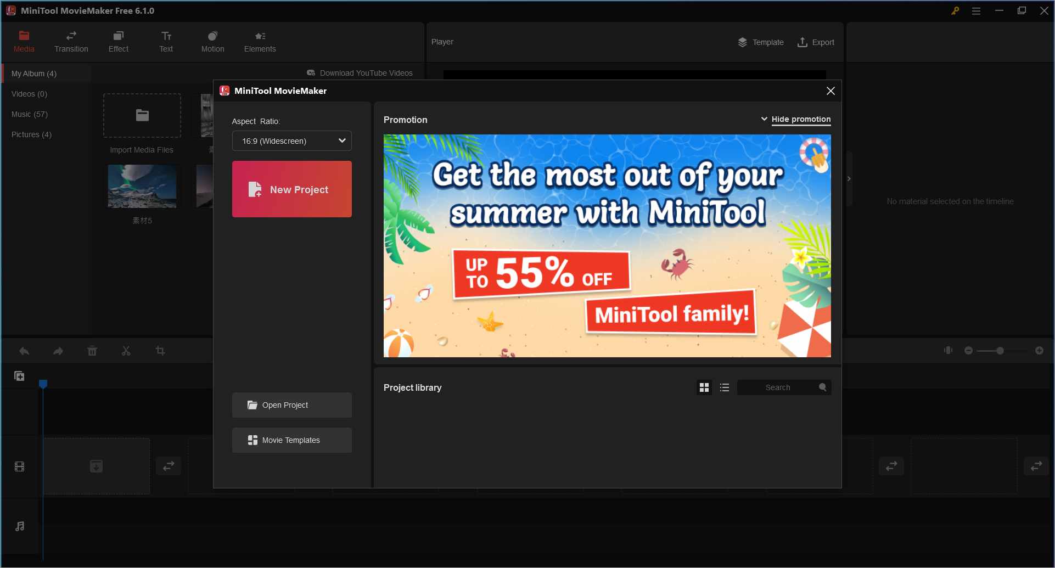Image resolution: width=1055 pixels, height=568 pixels.
Task: Open Movie Templates
Action: click(x=291, y=440)
